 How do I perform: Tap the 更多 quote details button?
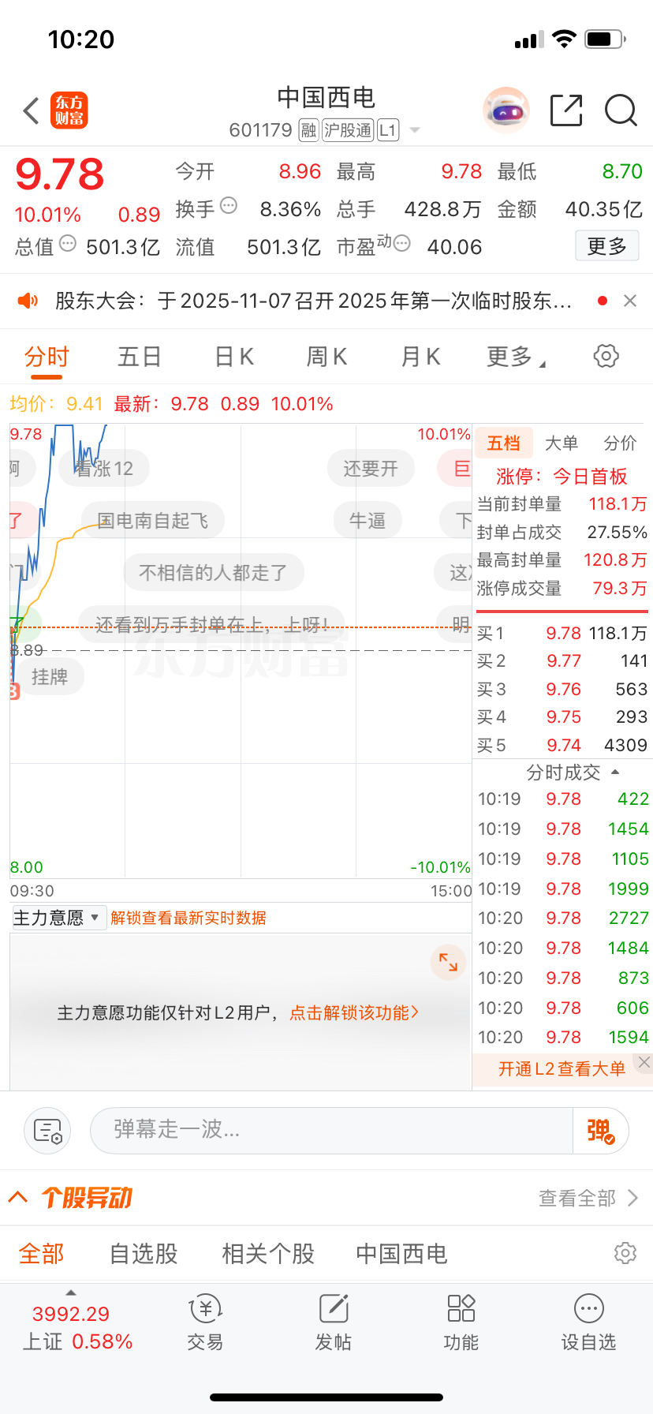pyautogui.click(x=606, y=246)
